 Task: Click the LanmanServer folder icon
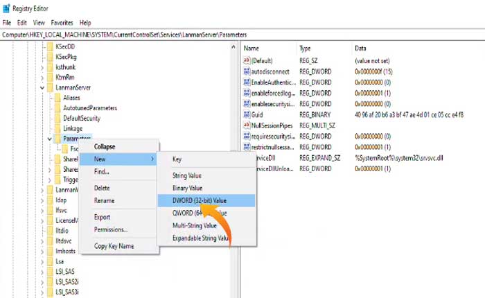[50, 87]
